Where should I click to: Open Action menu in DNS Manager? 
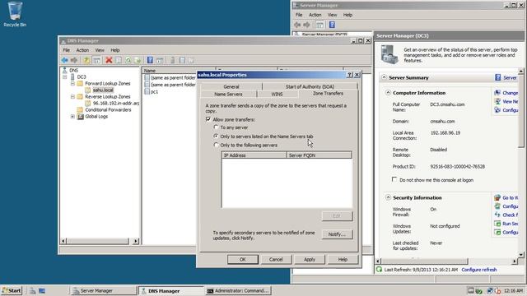(x=82, y=50)
